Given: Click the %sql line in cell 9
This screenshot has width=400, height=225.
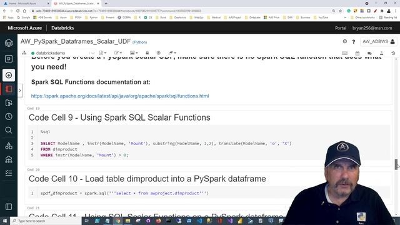Looking at the screenshot, I should coord(45,132).
